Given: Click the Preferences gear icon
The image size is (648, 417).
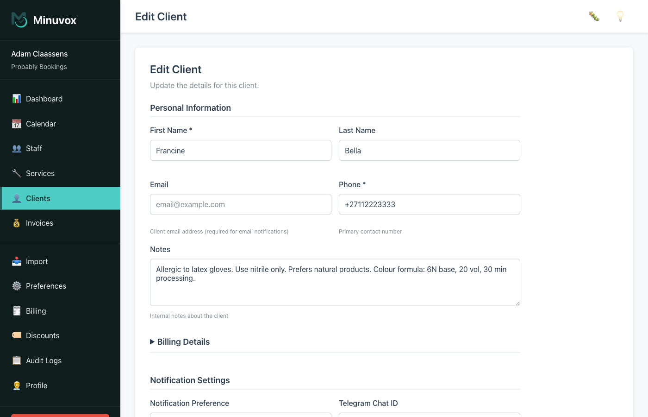Looking at the screenshot, I should click(17, 286).
